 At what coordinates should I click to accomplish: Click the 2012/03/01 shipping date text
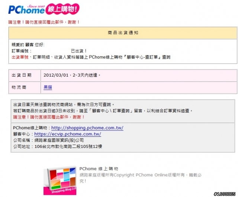[56, 75]
